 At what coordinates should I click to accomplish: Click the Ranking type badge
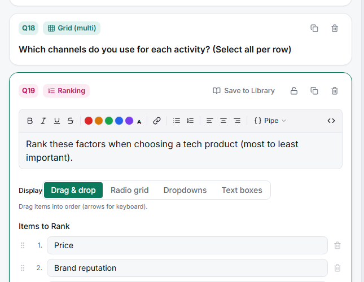tap(66, 91)
